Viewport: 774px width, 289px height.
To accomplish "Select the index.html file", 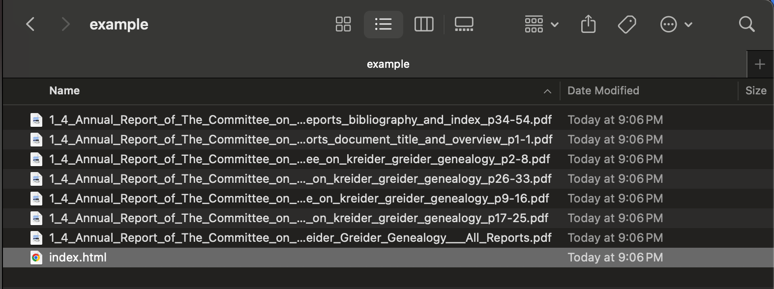I will (78, 258).
